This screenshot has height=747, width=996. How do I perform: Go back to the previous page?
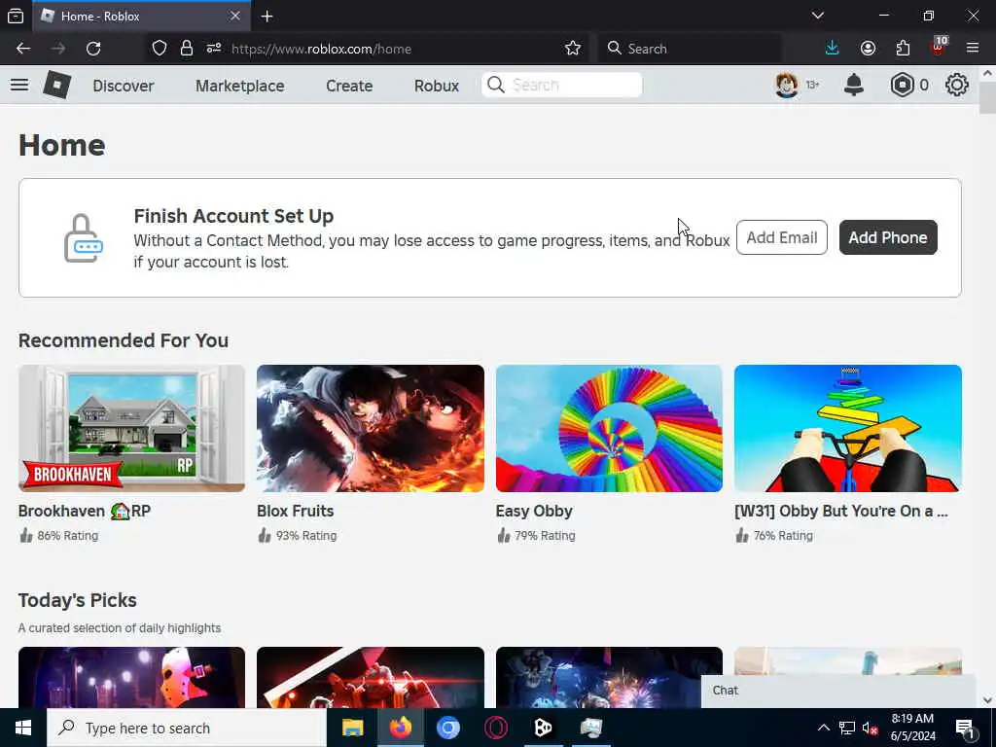[23, 49]
